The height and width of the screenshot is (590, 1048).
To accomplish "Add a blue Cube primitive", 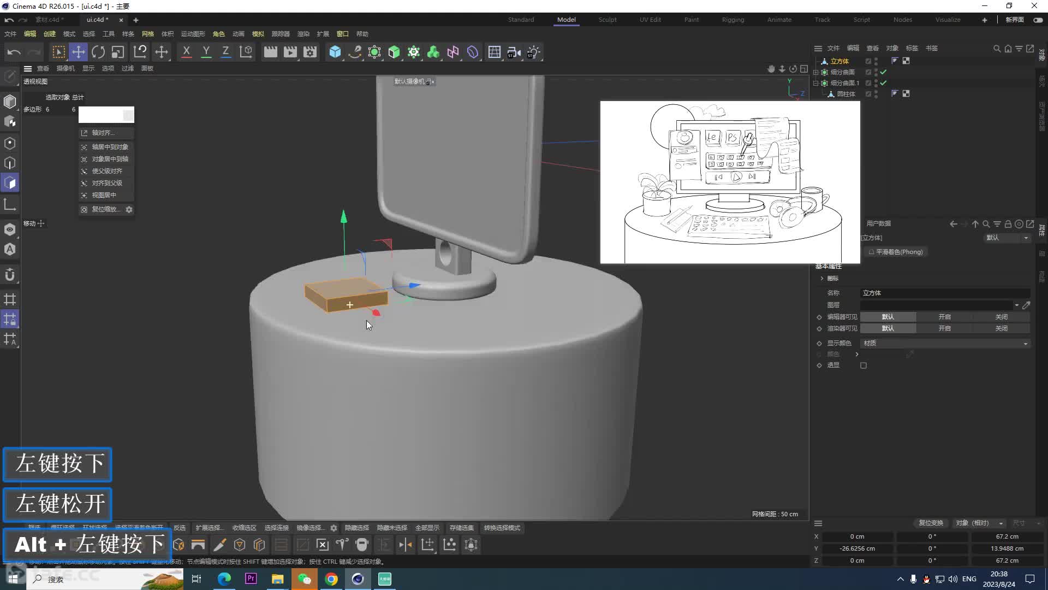I will point(335,52).
